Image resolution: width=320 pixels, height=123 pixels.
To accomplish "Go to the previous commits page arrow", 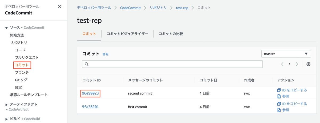I will 282,64.
